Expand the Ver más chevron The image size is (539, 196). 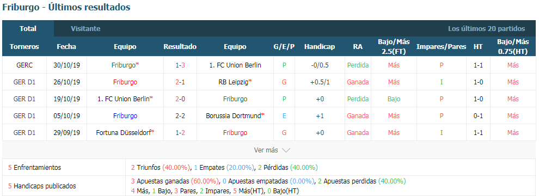pos(286,150)
